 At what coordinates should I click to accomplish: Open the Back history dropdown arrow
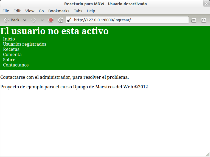pyautogui.click(x=25, y=20)
